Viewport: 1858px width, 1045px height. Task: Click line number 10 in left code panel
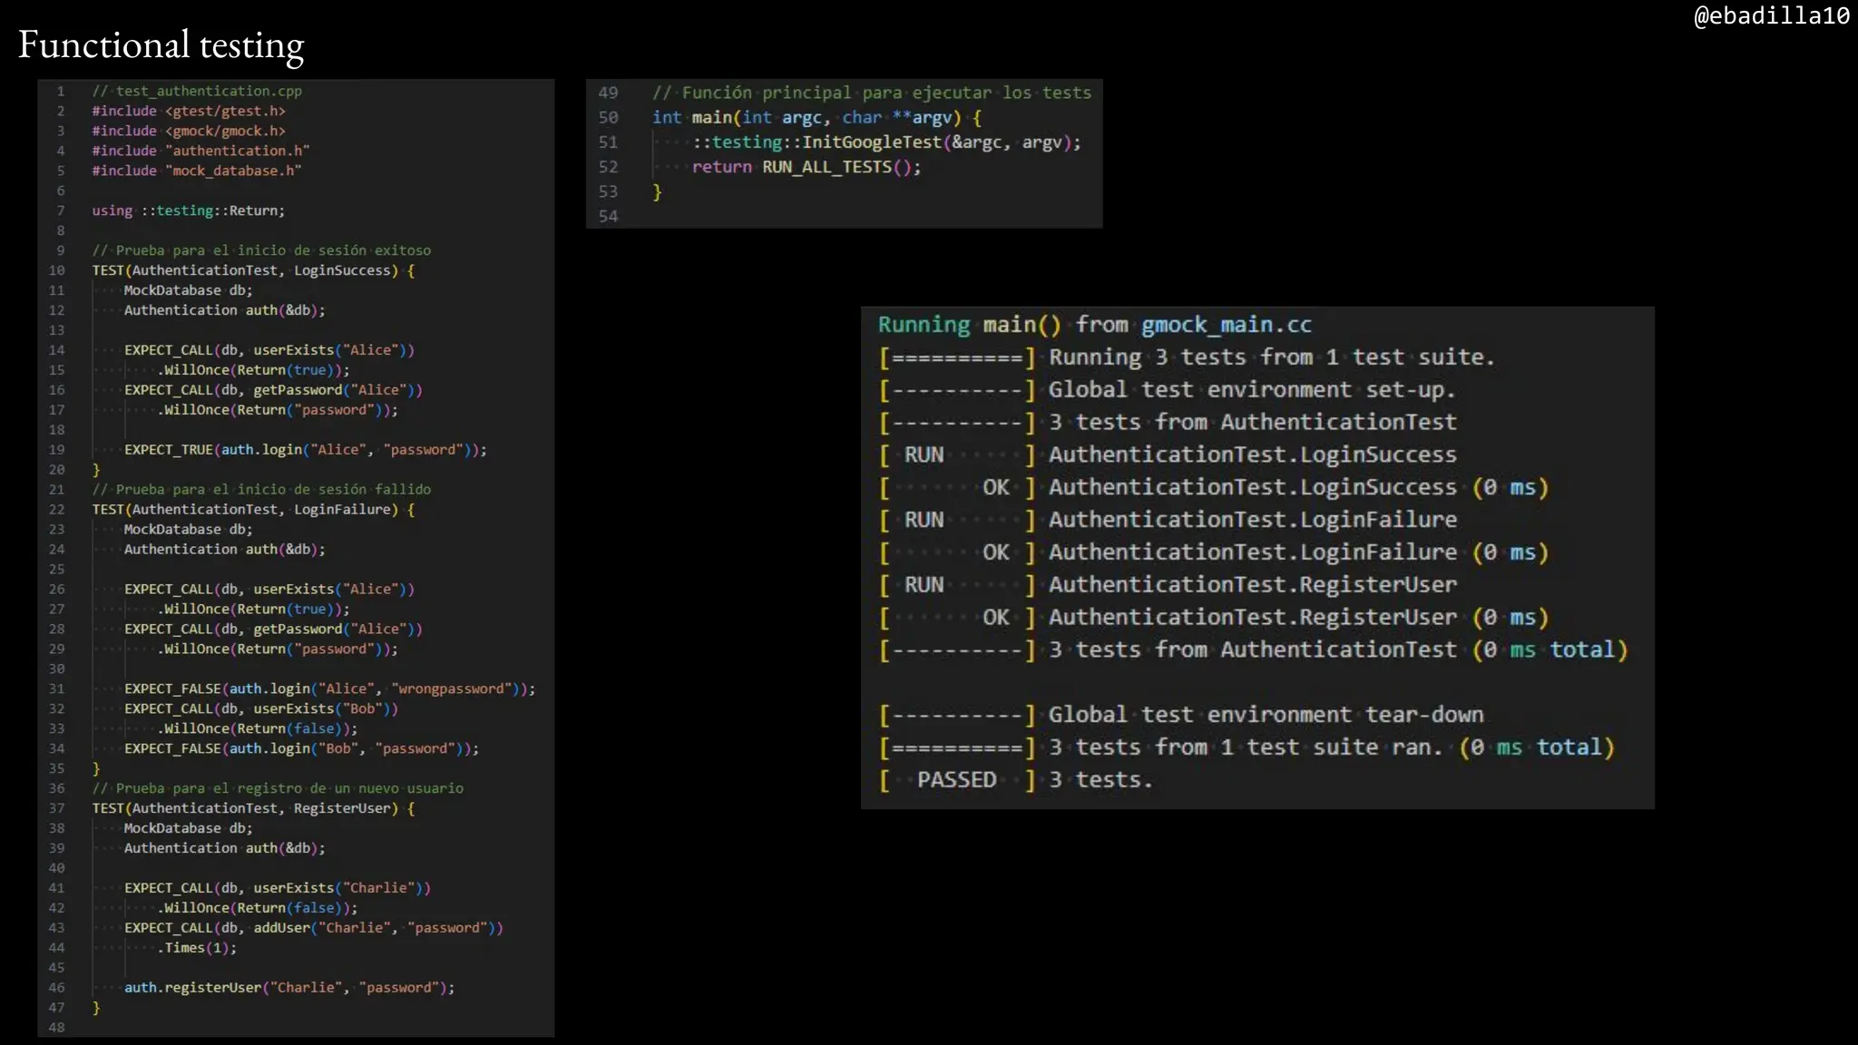tap(57, 270)
